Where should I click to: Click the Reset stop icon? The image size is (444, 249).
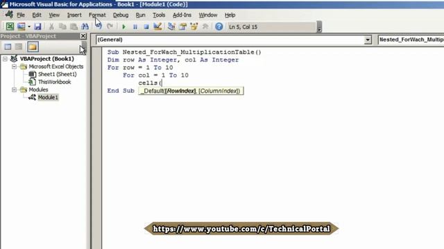[x=146, y=27]
